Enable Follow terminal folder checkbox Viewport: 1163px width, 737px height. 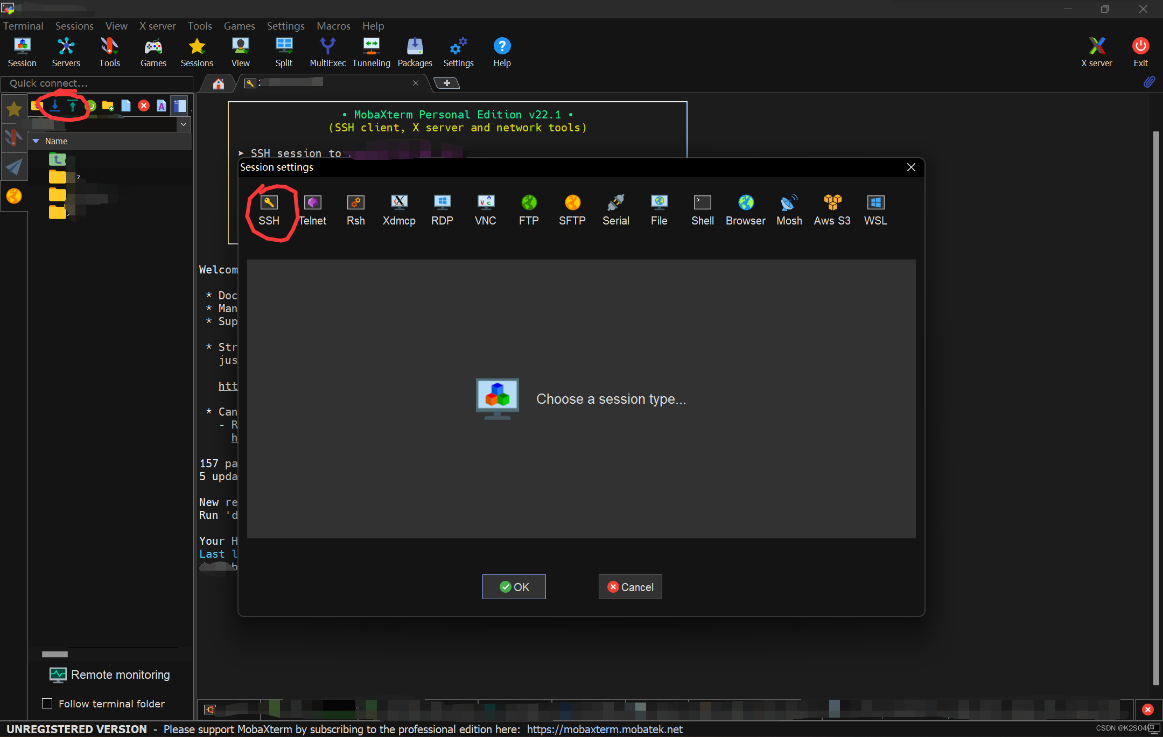tap(47, 704)
